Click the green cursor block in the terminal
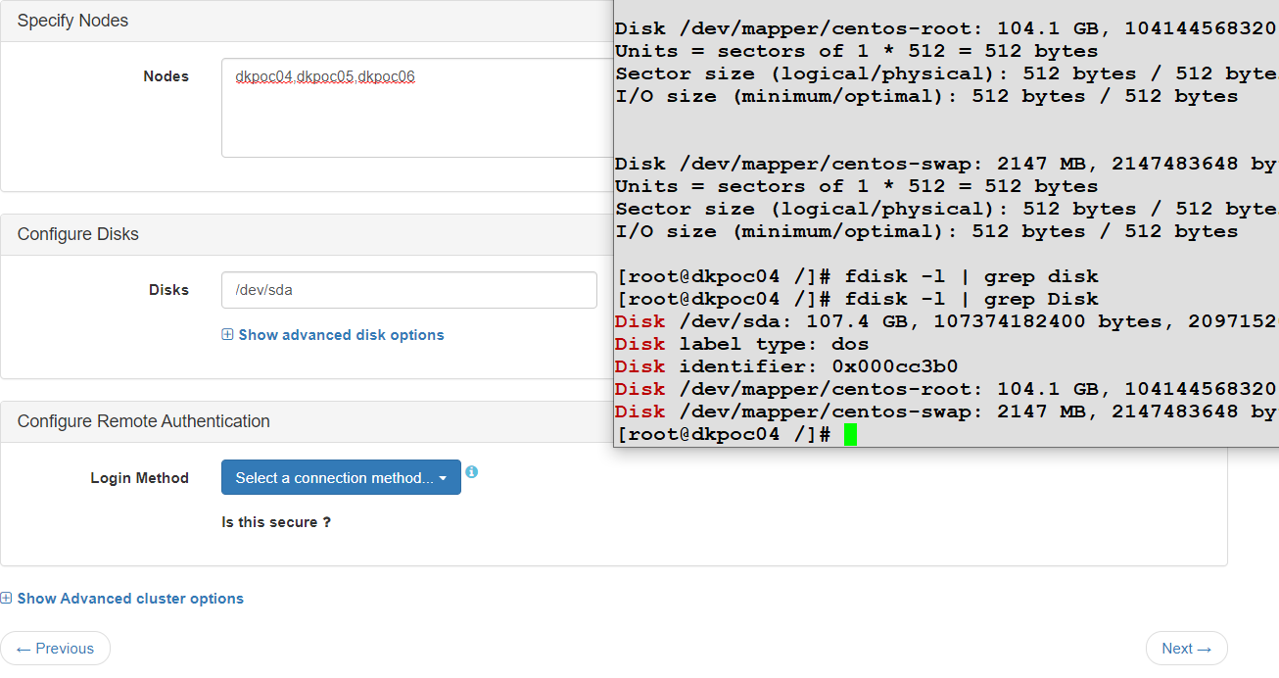Screen dimensions: 1279x678 [x=850, y=433]
